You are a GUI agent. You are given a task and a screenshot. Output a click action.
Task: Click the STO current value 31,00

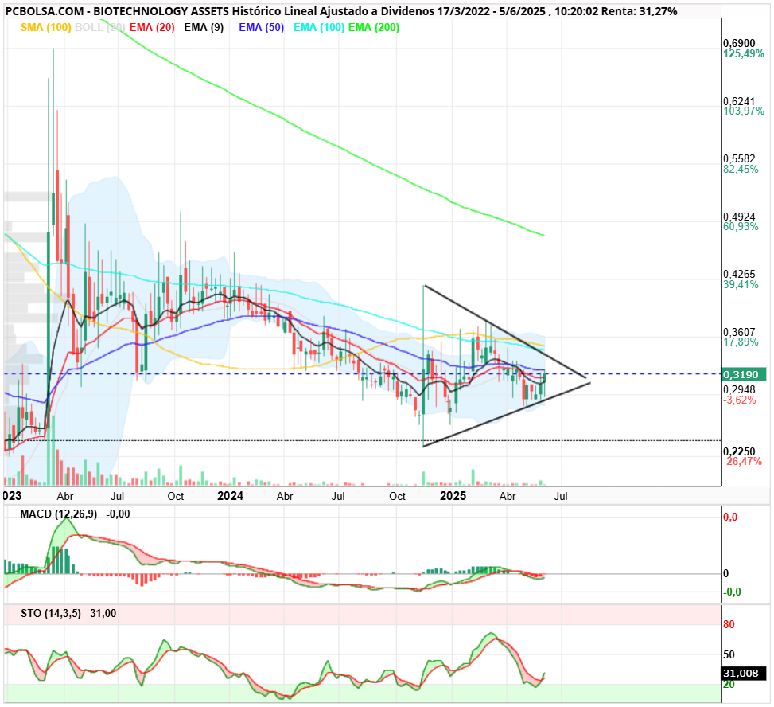103,614
